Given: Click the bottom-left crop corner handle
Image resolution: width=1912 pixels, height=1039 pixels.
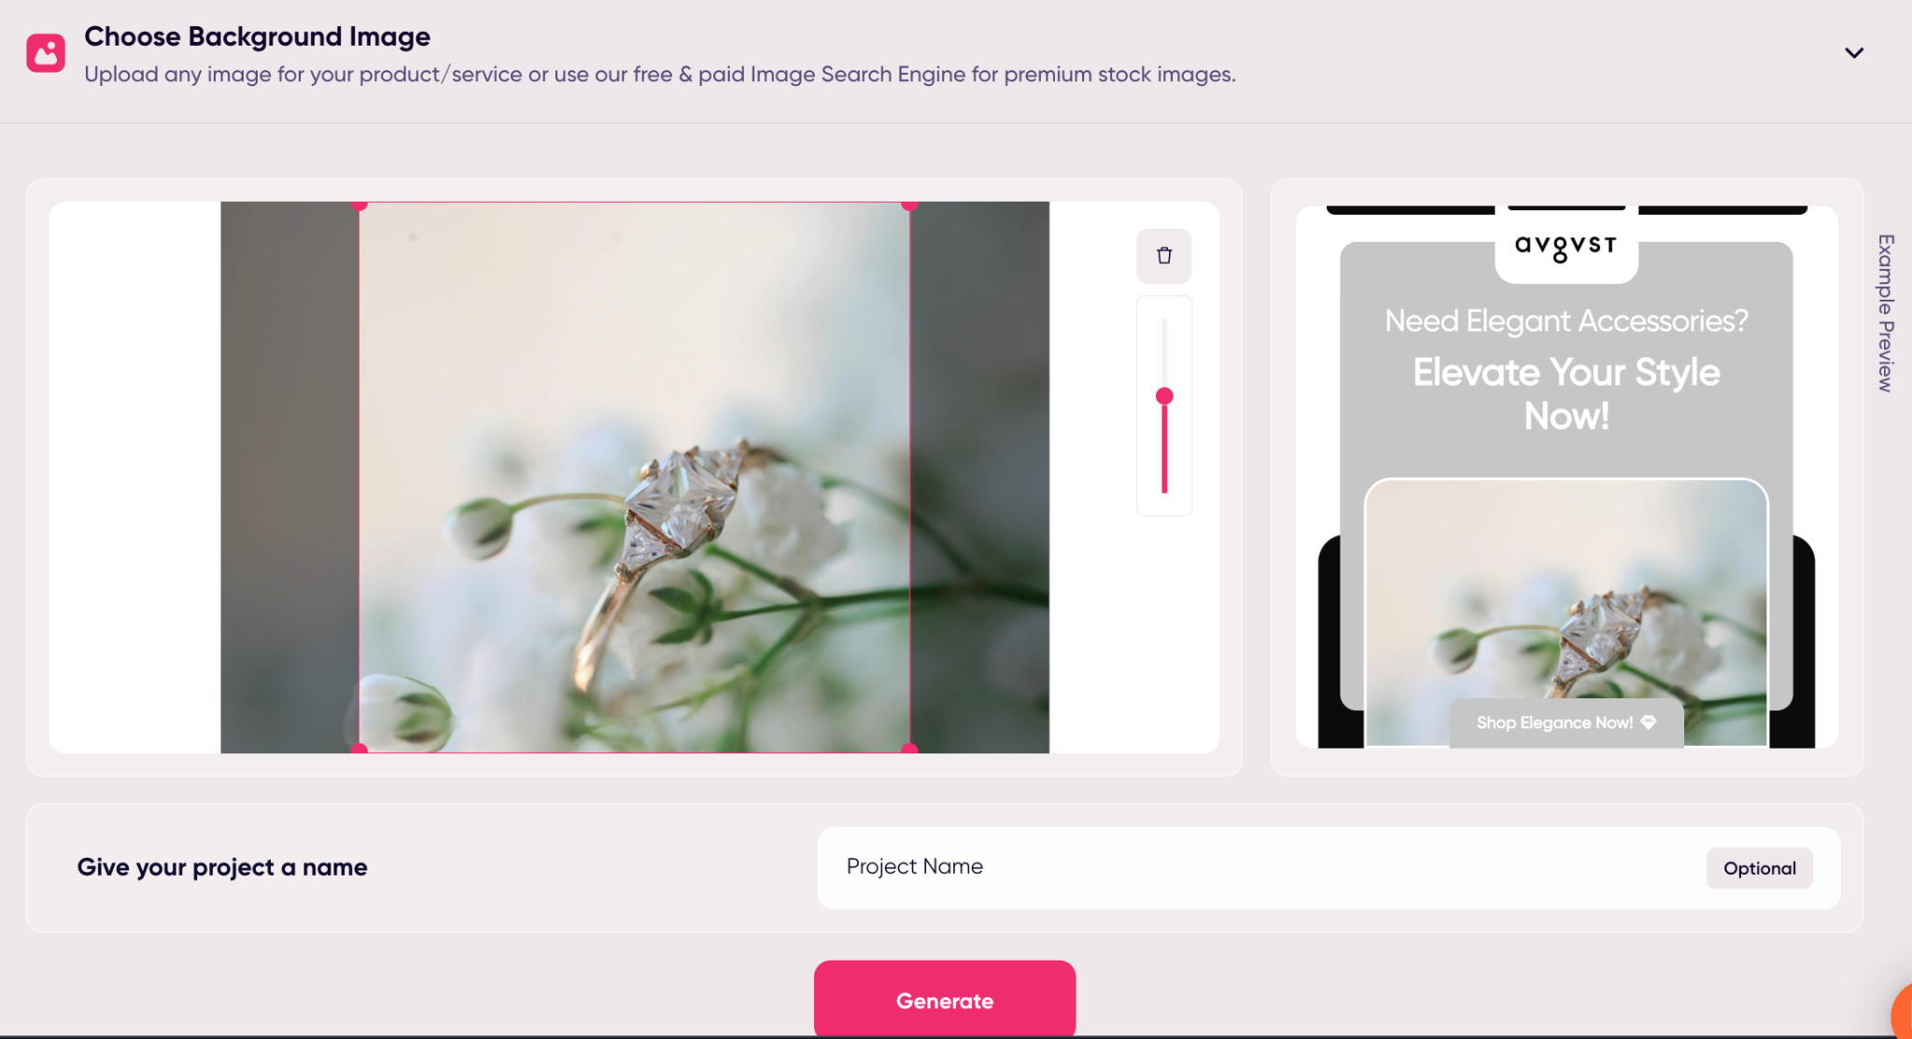Looking at the screenshot, I should click(359, 749).
